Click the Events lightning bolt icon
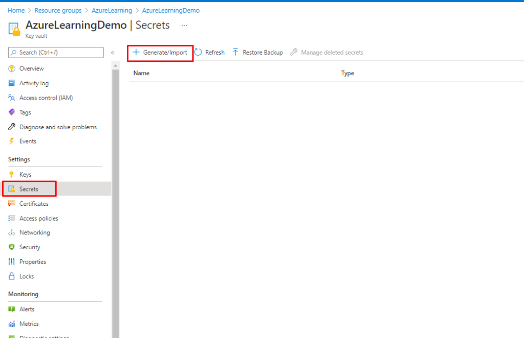Image resolution: width=524 pixels, height=338 pixels. pyautogui.click(x=12, y=141)
